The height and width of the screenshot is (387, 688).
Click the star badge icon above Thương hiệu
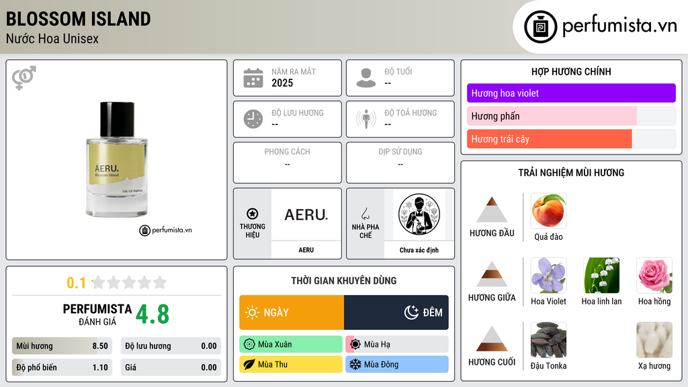click(253, 214)
